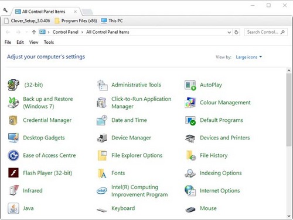This screenshot has height=220, width=293.
Task: Open the File History icon
Action: click(x=191, y=155)
